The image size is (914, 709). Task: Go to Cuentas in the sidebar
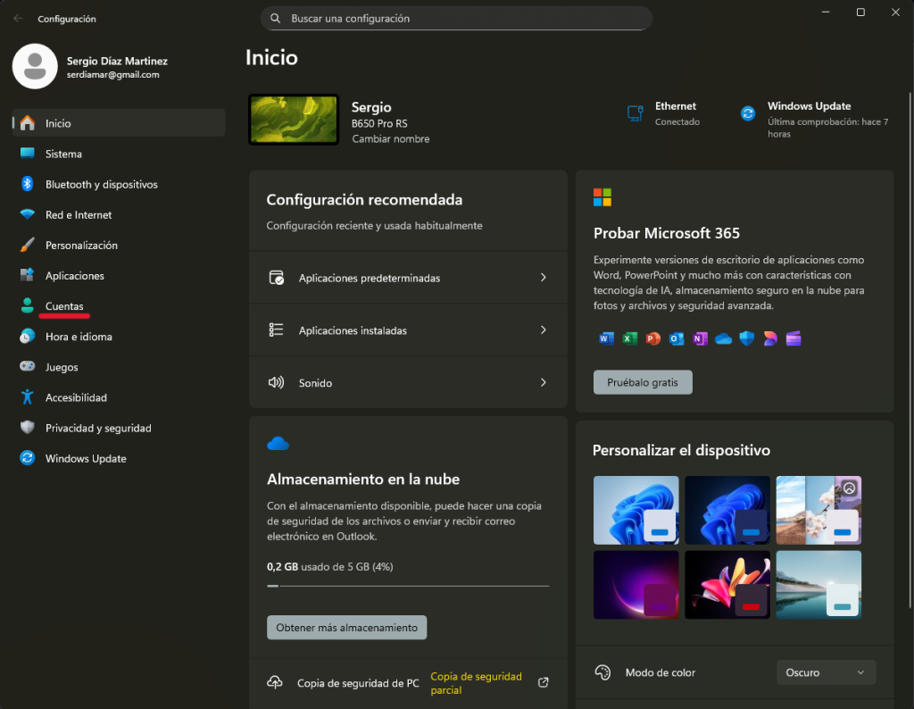click(64, 306)
